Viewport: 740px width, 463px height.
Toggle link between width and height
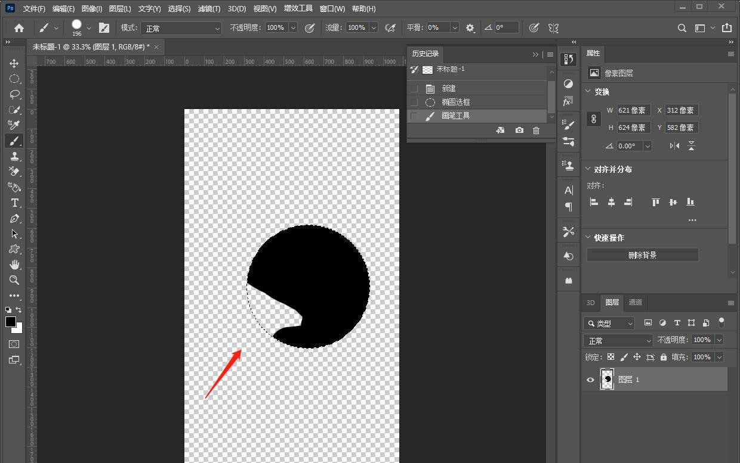pyautogui.click(x=594, y=119)
